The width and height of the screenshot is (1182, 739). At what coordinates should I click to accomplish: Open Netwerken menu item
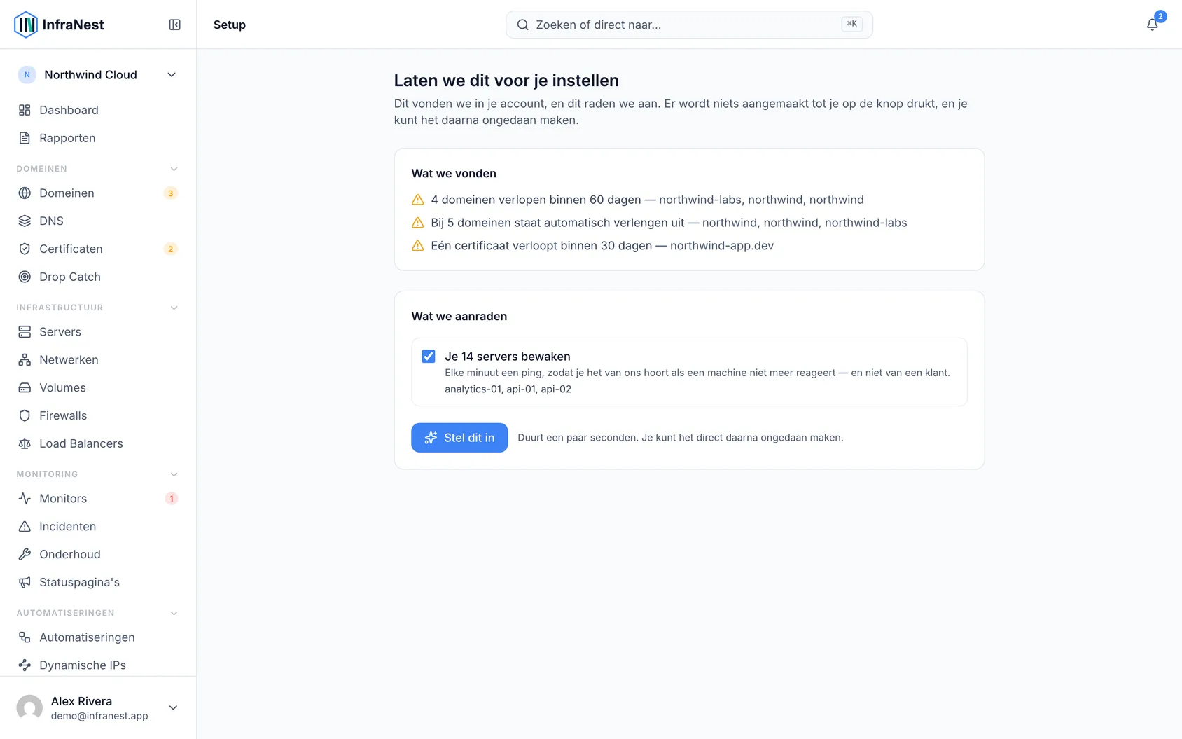98,359
